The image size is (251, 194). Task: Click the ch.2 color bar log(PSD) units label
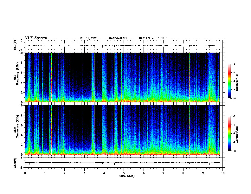click(237, 135)
